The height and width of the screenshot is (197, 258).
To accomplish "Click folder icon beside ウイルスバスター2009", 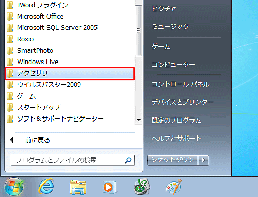I will click(x=10, y=85).
